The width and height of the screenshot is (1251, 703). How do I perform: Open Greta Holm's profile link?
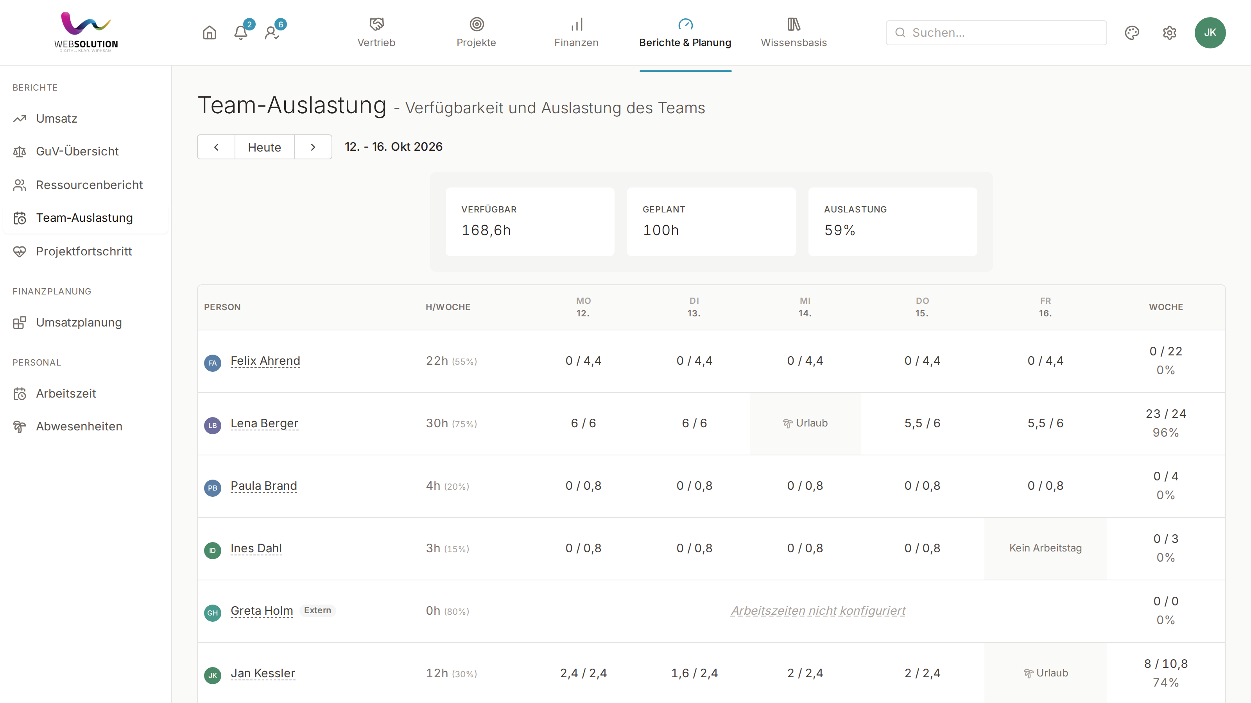click(262, 611)
